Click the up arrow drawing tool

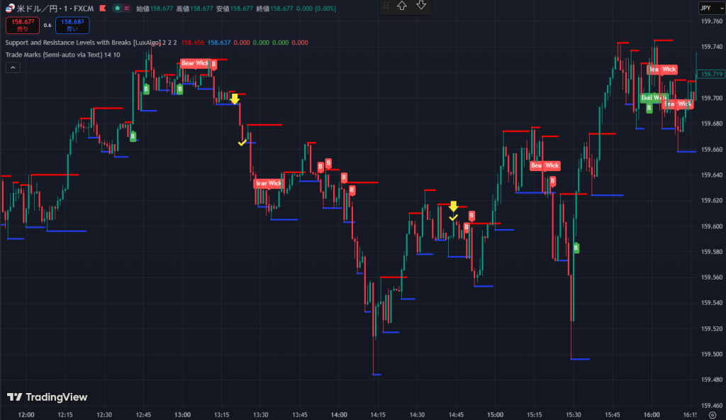[x=402, y=6]
